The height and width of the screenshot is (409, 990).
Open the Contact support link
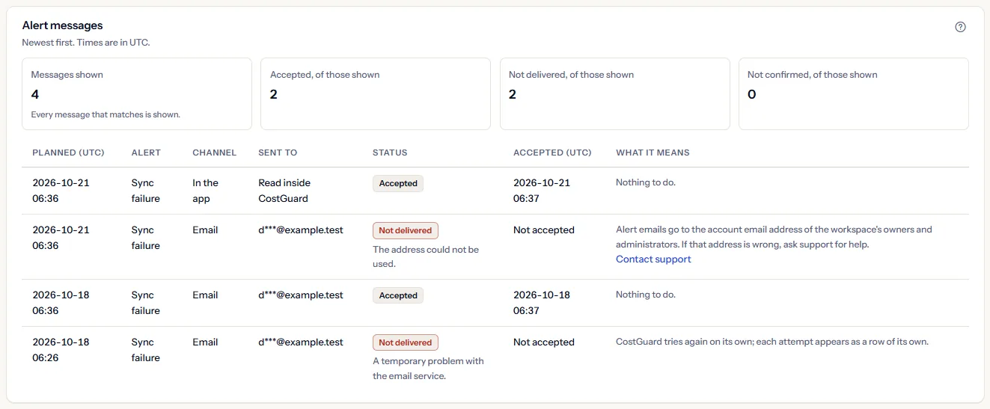tap(653, 259)
